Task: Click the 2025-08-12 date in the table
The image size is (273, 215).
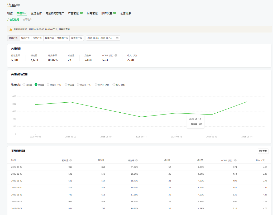Action: click(x=17, y=181)
